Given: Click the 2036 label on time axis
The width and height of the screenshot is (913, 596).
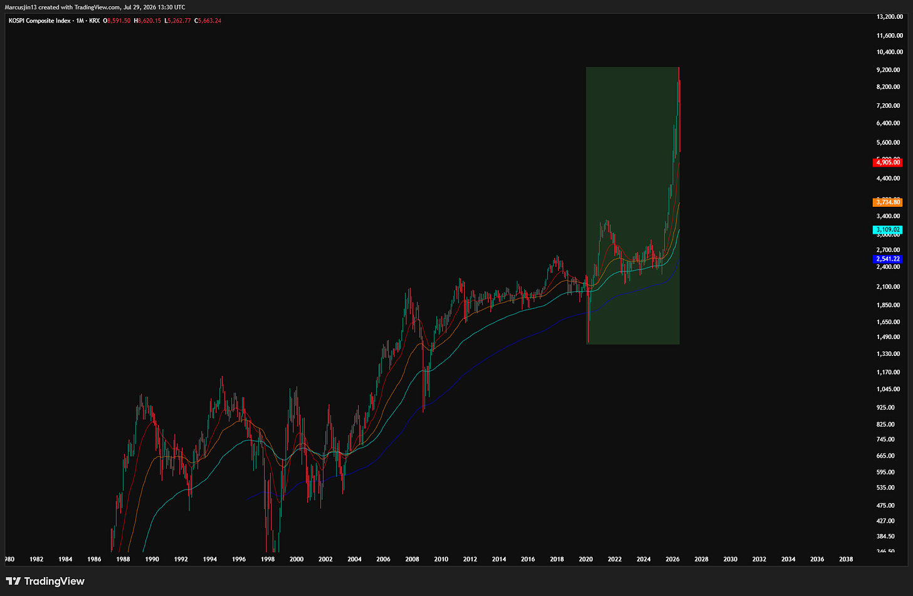Looking at the screenshot, I should pos(817,559).
